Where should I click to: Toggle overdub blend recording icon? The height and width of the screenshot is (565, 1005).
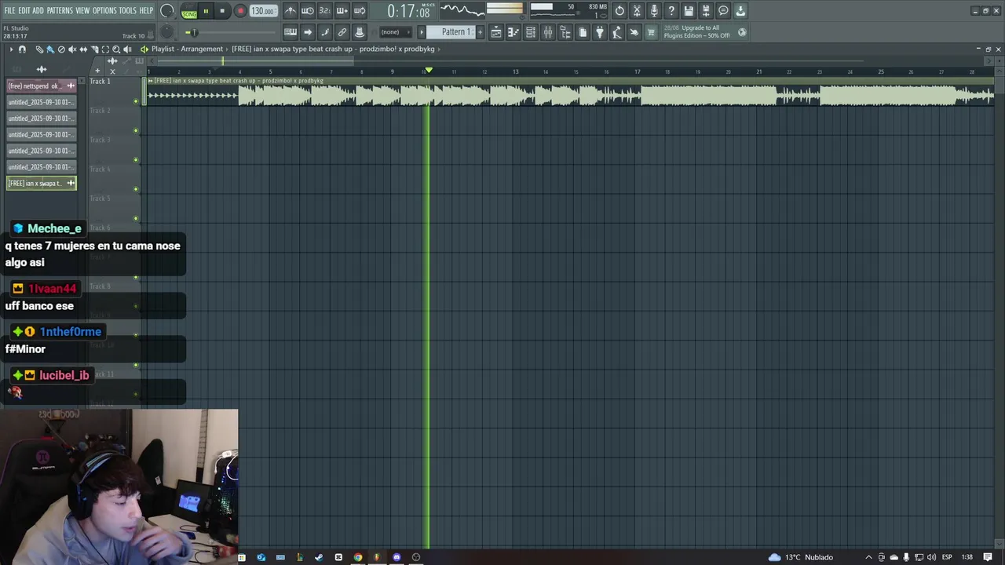pos(342,11)
